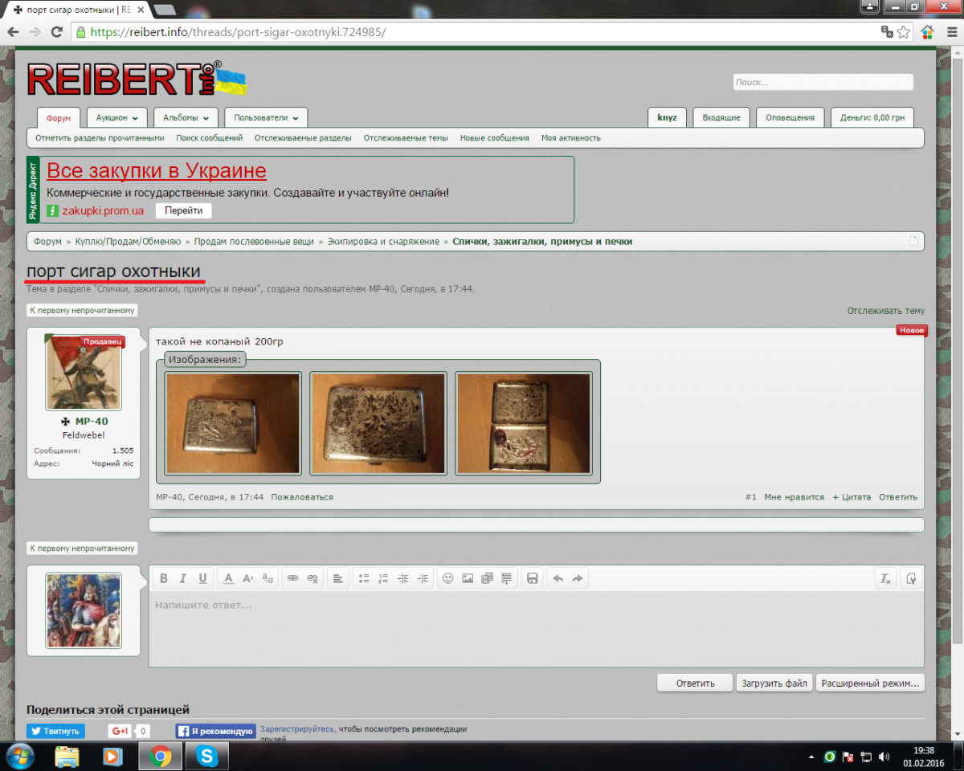This screenshot has height=771, width=964.
Task: Toggle italic formatting in reply editor
Action: coord(183,578)
